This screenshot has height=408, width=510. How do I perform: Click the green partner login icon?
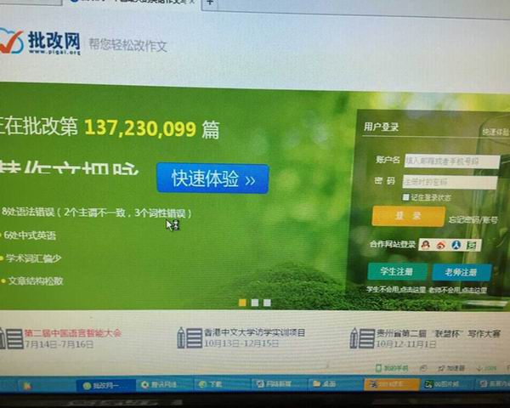point(472,245)
